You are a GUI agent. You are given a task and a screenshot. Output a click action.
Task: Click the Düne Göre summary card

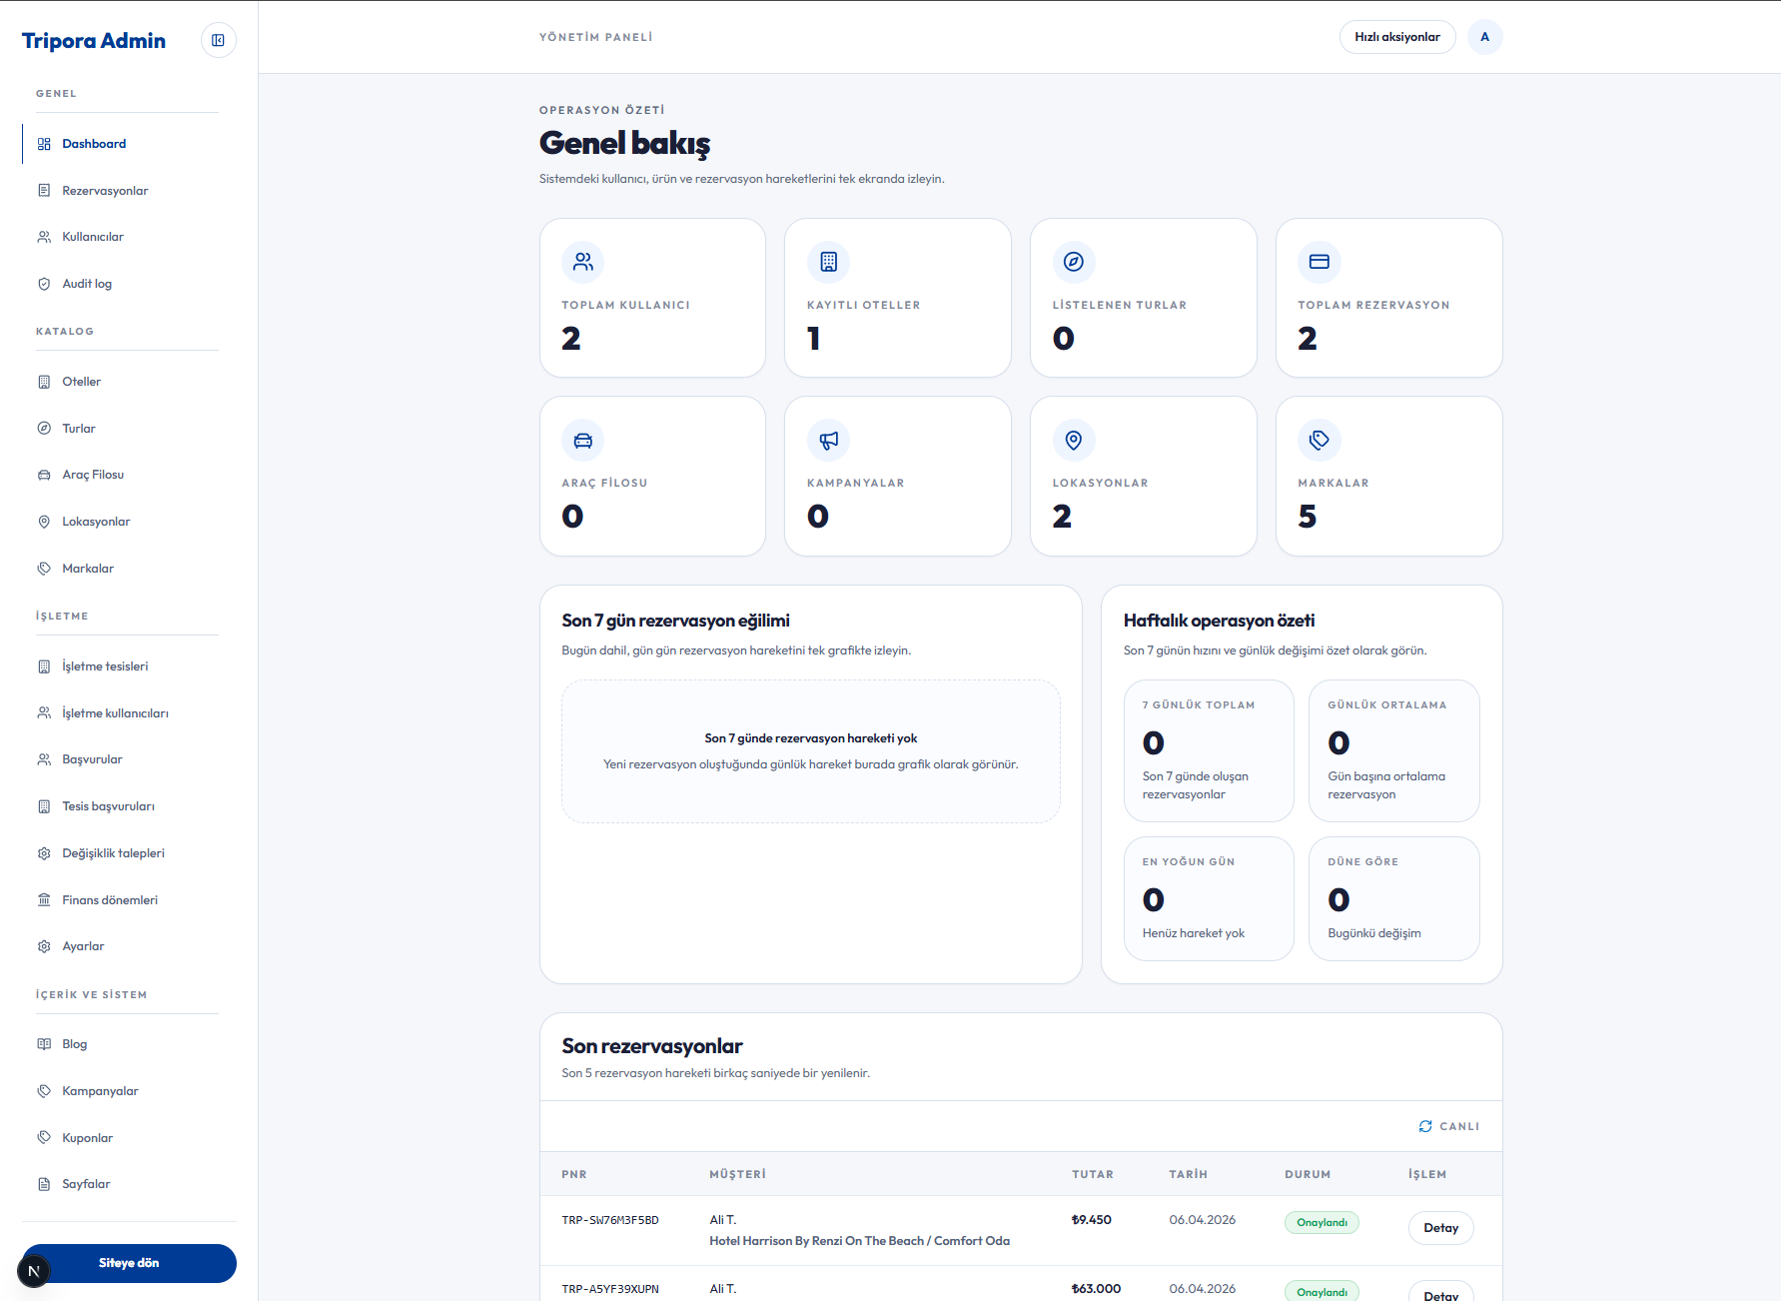(x=1394, y=898)
